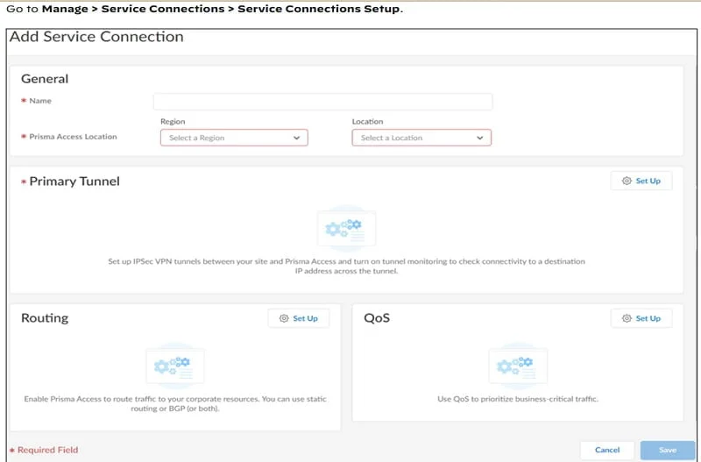Image resolution: width=701 pixels, height=462 pixels.
Task: Click the Name input field
Action: click(x=322, y=102)
